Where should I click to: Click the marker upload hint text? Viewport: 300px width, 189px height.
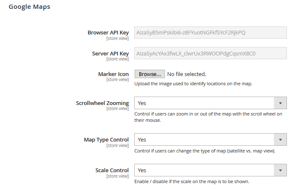click(x=193, y=84)
